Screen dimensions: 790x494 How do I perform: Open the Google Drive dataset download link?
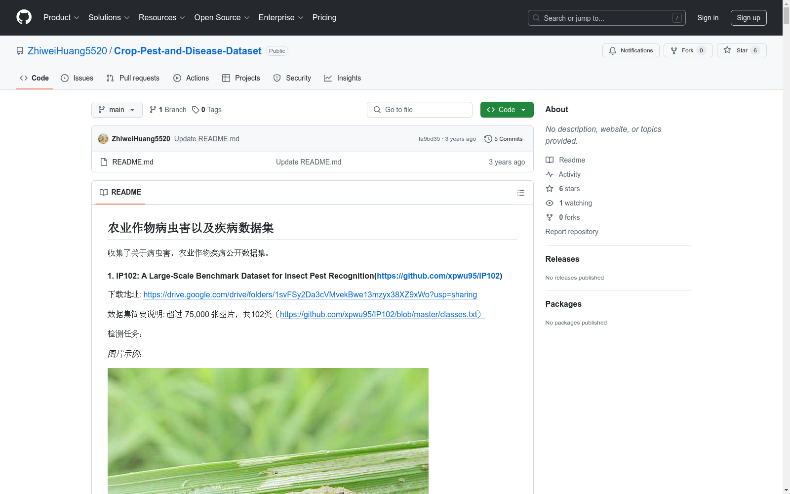pyautogui.click(x=310, y=294)
